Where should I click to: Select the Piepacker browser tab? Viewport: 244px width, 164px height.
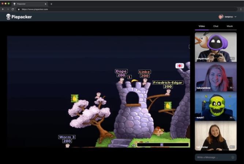pyautogui.click(x=30, y=4)
